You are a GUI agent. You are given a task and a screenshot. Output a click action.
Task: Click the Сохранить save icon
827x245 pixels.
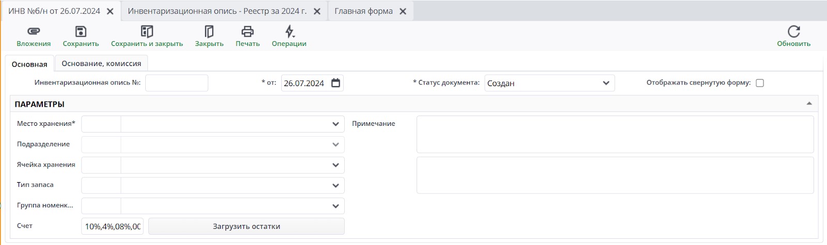pyautogui.click(x=81, y=32)
